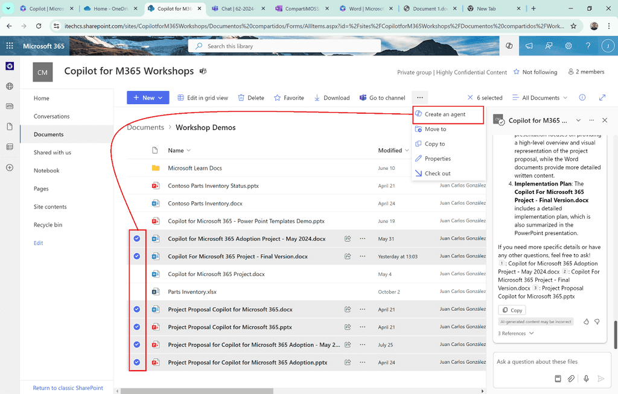Open the Copilot icon in header bar
Viewport: 618px width, 394px height.
pyautogui.click(x=509, y=46)
